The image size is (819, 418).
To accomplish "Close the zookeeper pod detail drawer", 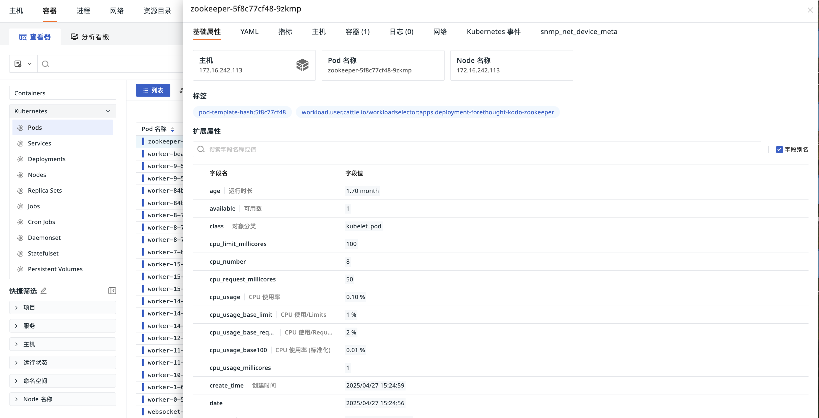I will click(x=810, y=10).
